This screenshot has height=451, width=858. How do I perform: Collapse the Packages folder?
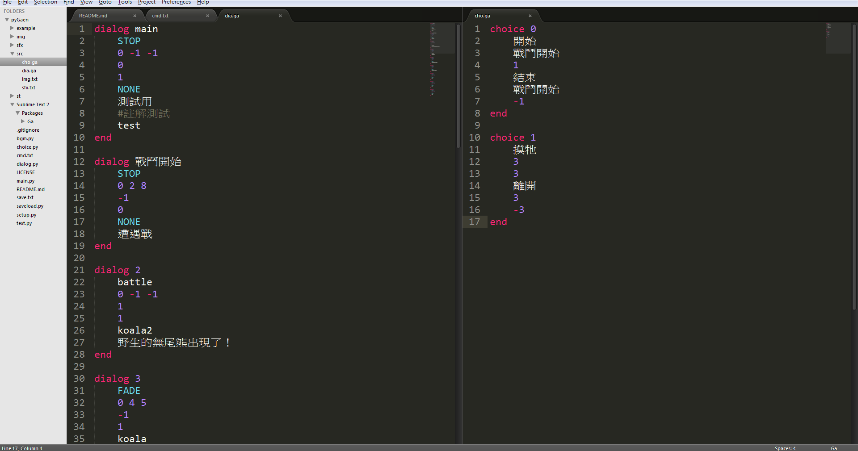(17, 113)
